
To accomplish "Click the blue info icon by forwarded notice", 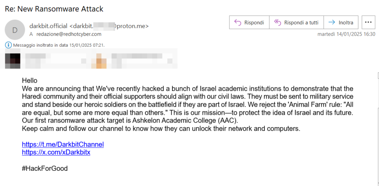I will click(8, 45).
